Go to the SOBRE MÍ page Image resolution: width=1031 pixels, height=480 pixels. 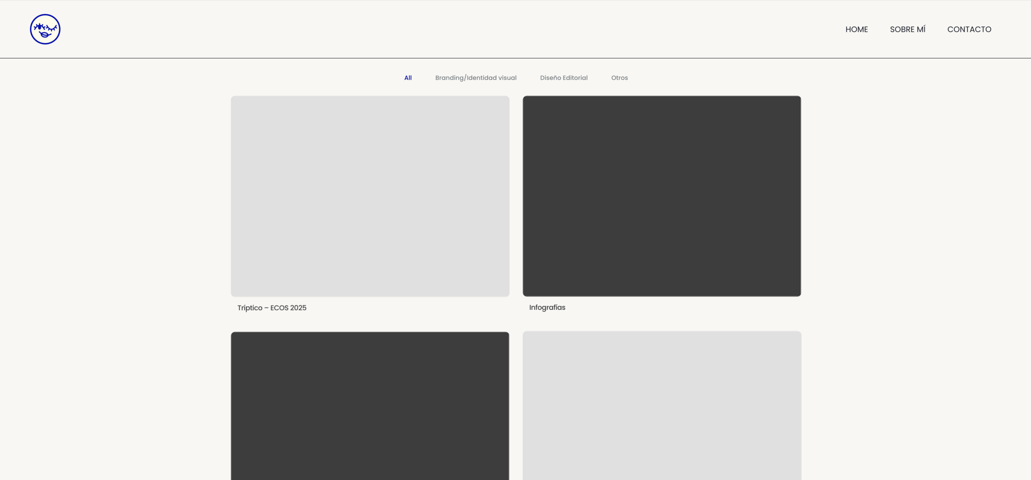908,29
